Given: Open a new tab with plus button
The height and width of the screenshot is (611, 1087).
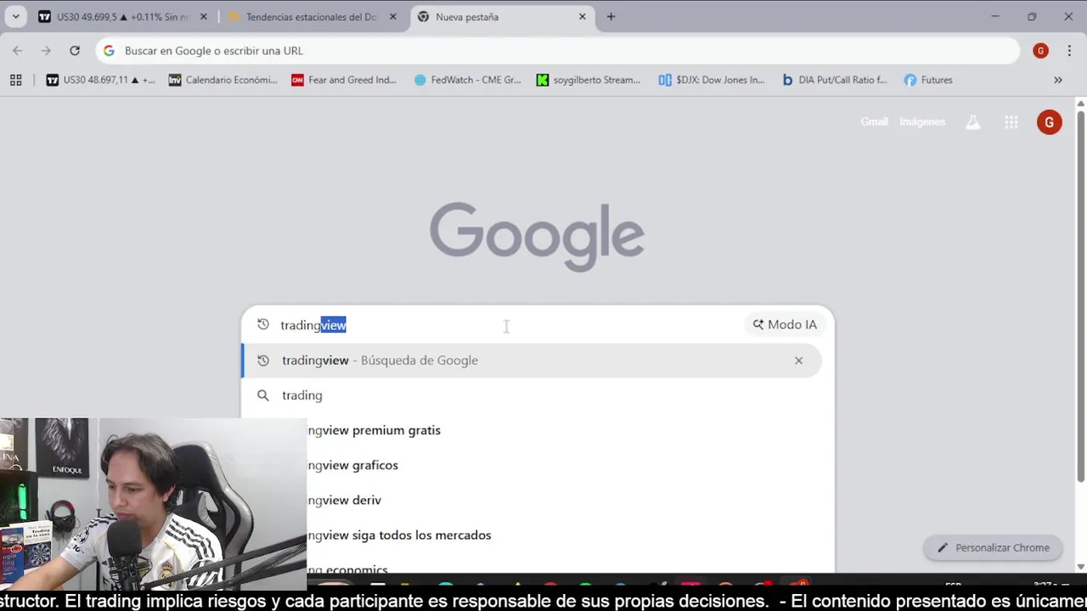Looking at the screenshot, I should point(611,16).
